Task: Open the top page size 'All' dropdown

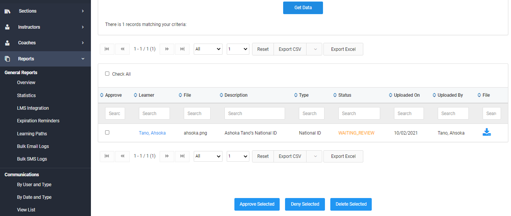Action: pyautogui.click(x=208, y=49)
